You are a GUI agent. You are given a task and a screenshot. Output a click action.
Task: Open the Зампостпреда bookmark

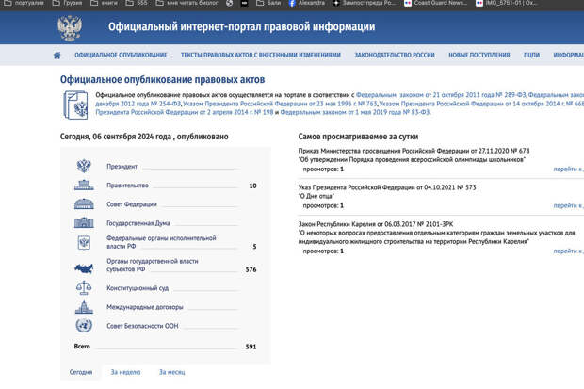(365, 3)
